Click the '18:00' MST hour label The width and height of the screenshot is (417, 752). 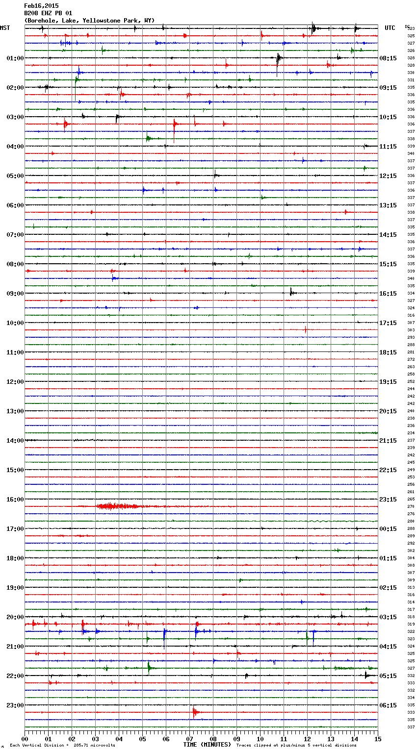pyautogui.click(x=15, y=558)
